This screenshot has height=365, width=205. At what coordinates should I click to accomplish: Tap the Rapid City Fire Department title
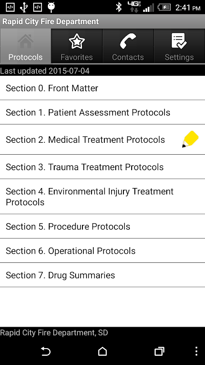tap(51, 21)
